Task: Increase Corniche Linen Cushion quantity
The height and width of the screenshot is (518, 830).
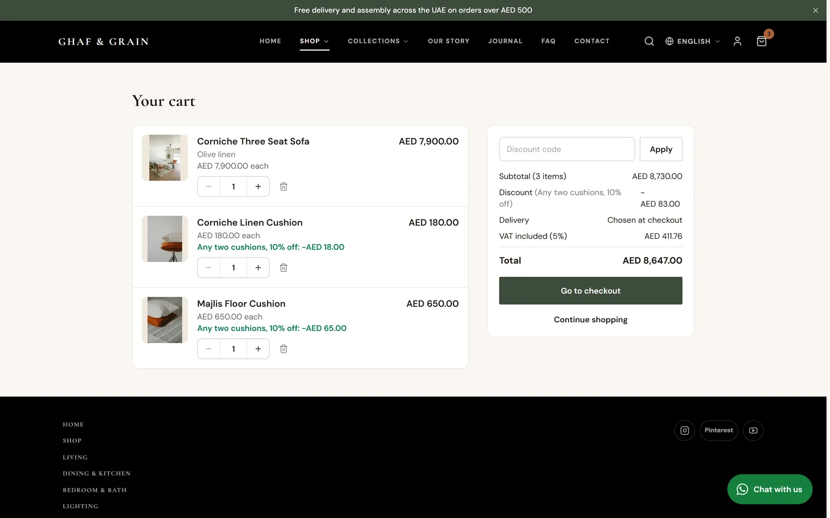Action: (258, 268)
